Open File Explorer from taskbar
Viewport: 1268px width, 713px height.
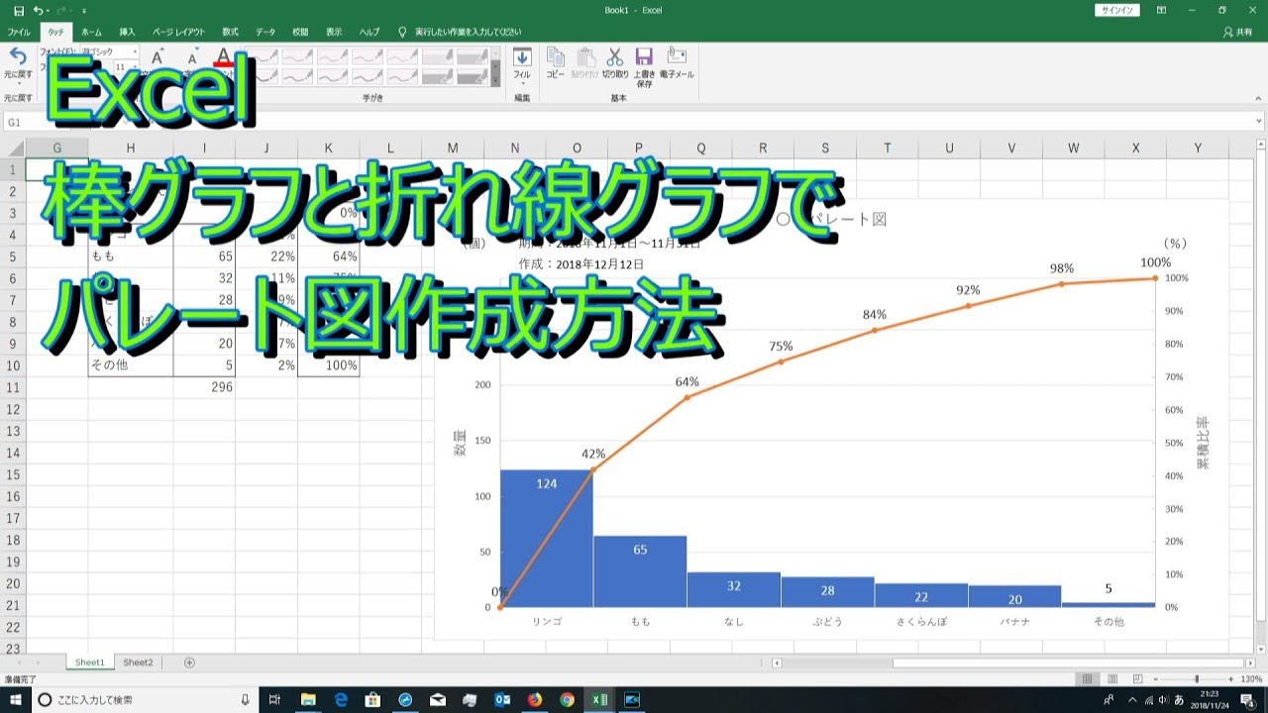(307, 699)
